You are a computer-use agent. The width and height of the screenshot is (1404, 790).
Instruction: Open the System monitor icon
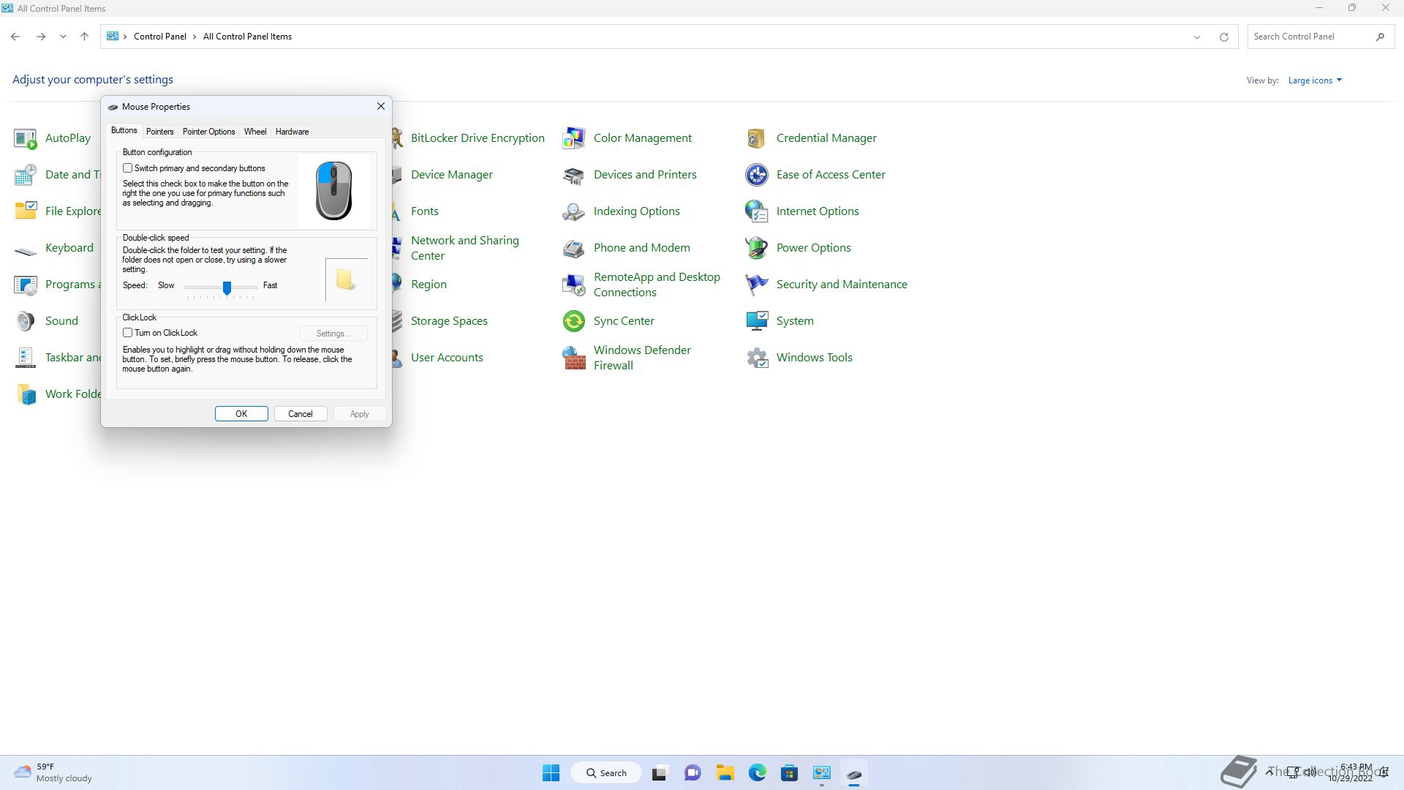pos(757,321)
